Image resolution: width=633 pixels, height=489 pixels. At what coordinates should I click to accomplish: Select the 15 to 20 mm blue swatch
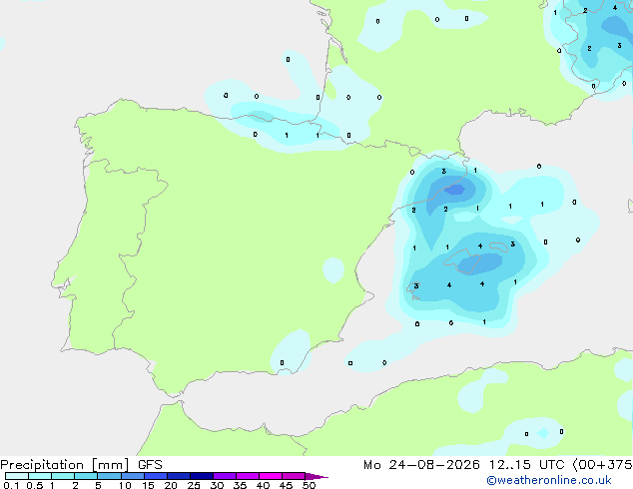156,476
